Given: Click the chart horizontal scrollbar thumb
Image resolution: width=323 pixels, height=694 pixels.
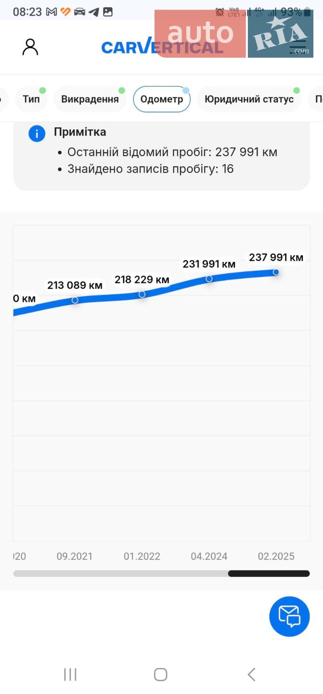Looking at the screenshot, I should (x=269, y=574).
